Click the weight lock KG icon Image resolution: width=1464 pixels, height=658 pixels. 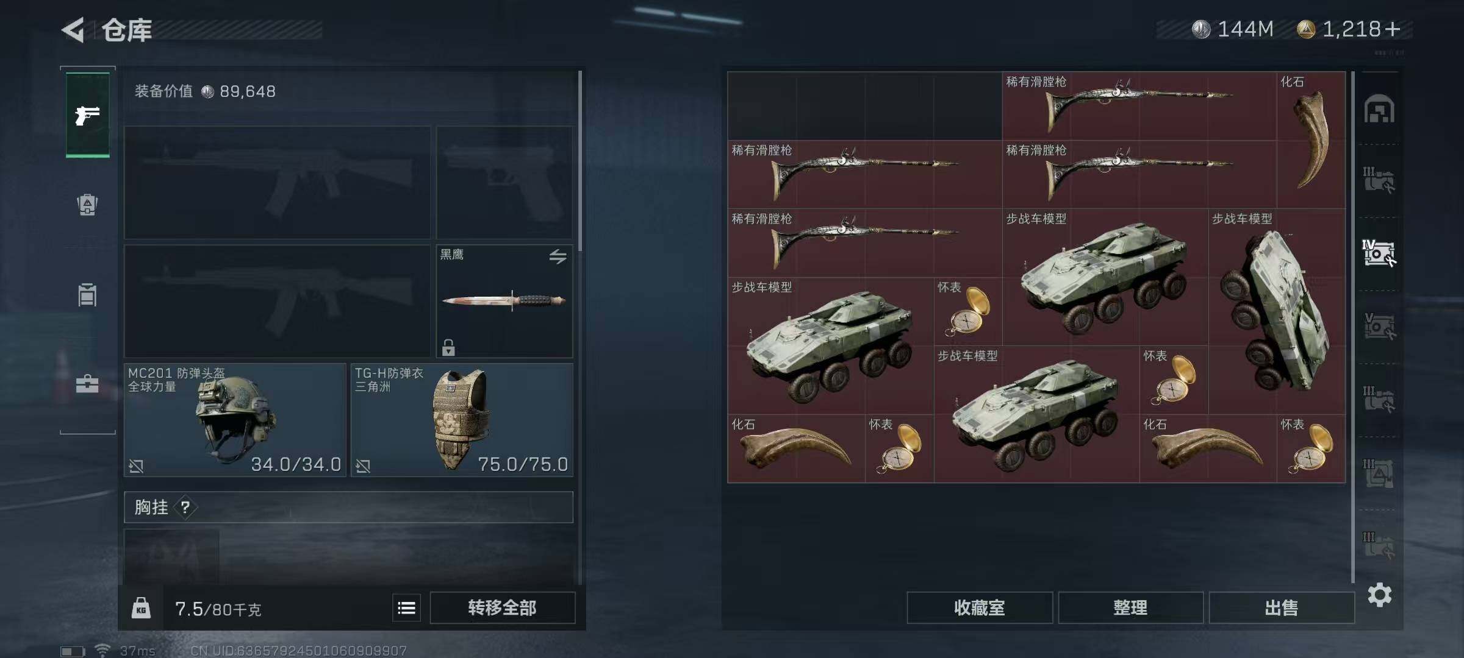(141, 608)
